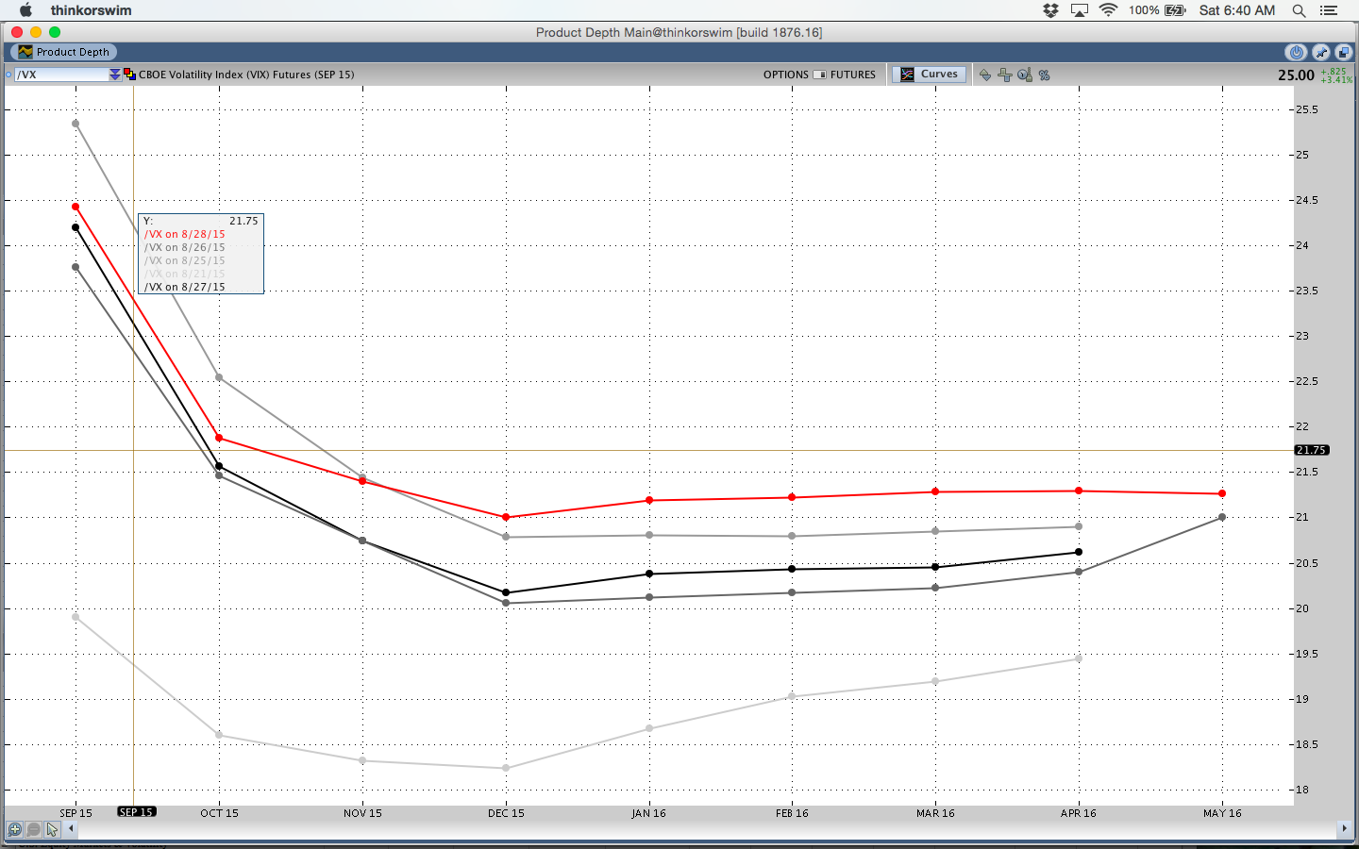Open the symbol dropdown arrow beside /VX
This screenshot has width=1359, height=849.
pos(115,75)
